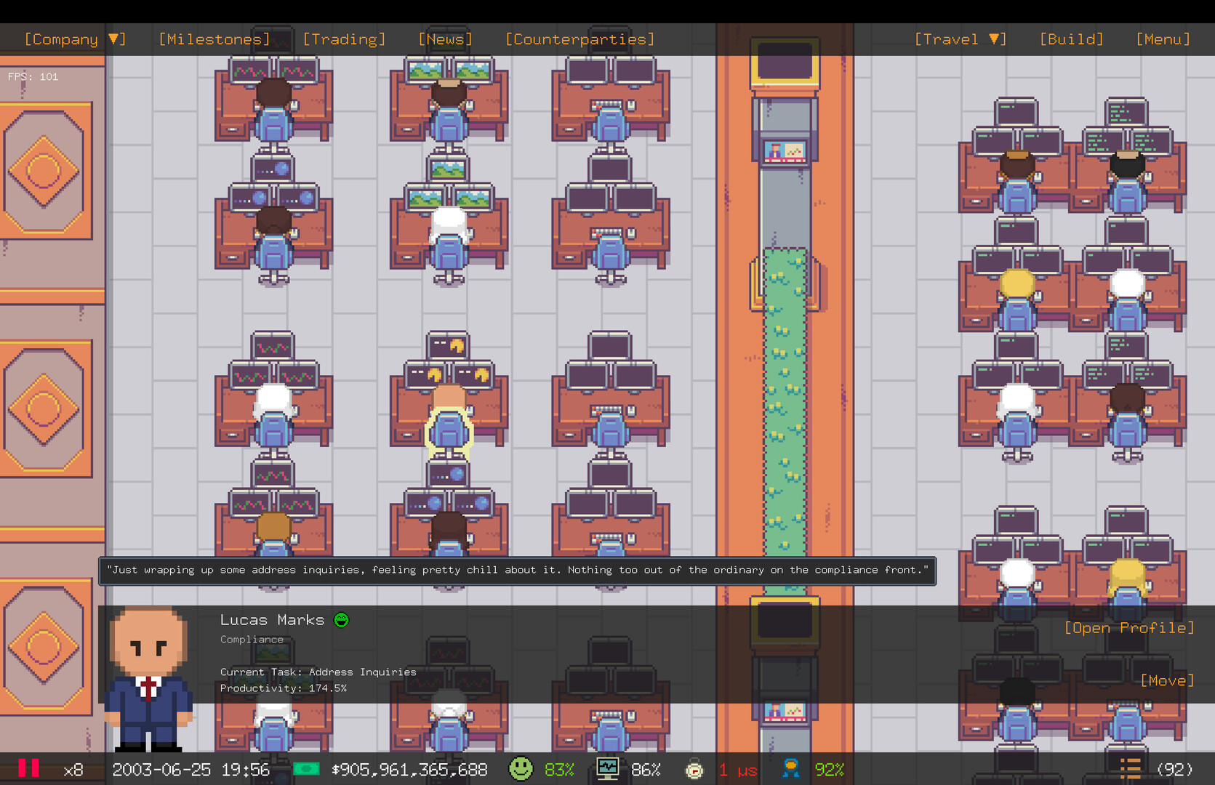The height and width of the screenshot is (785, 1215).
Task: Open the Milestones menu
Action: point(214,39)
